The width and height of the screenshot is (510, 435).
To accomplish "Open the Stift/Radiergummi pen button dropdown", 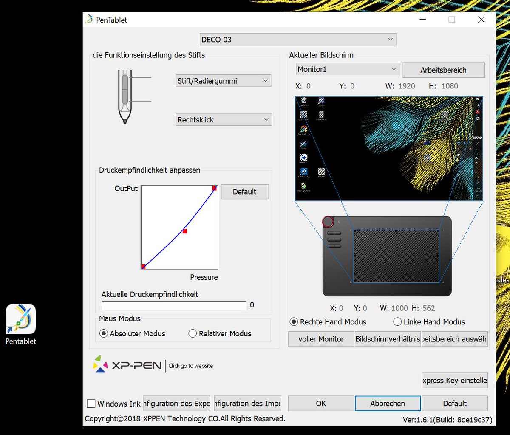I will [224, 81].
